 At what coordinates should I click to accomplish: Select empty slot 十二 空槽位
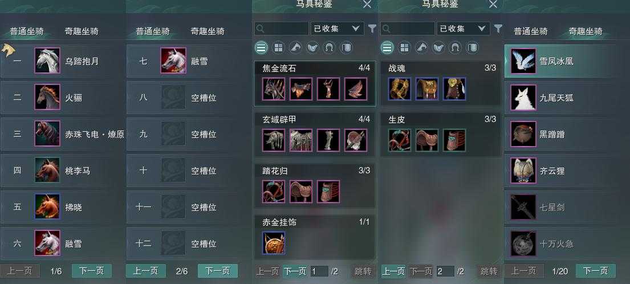189,244
